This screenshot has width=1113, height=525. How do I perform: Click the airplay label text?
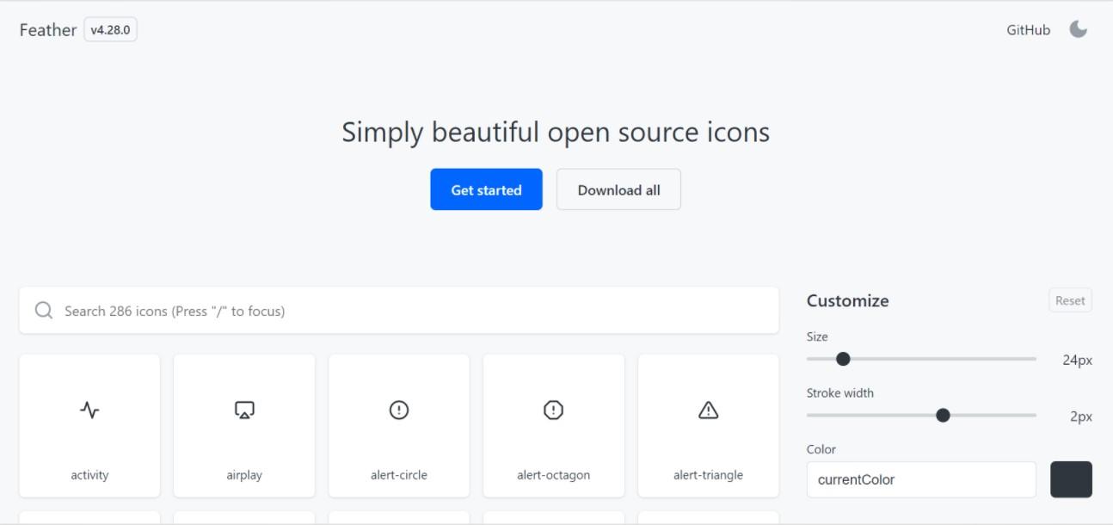coord(244,475)
